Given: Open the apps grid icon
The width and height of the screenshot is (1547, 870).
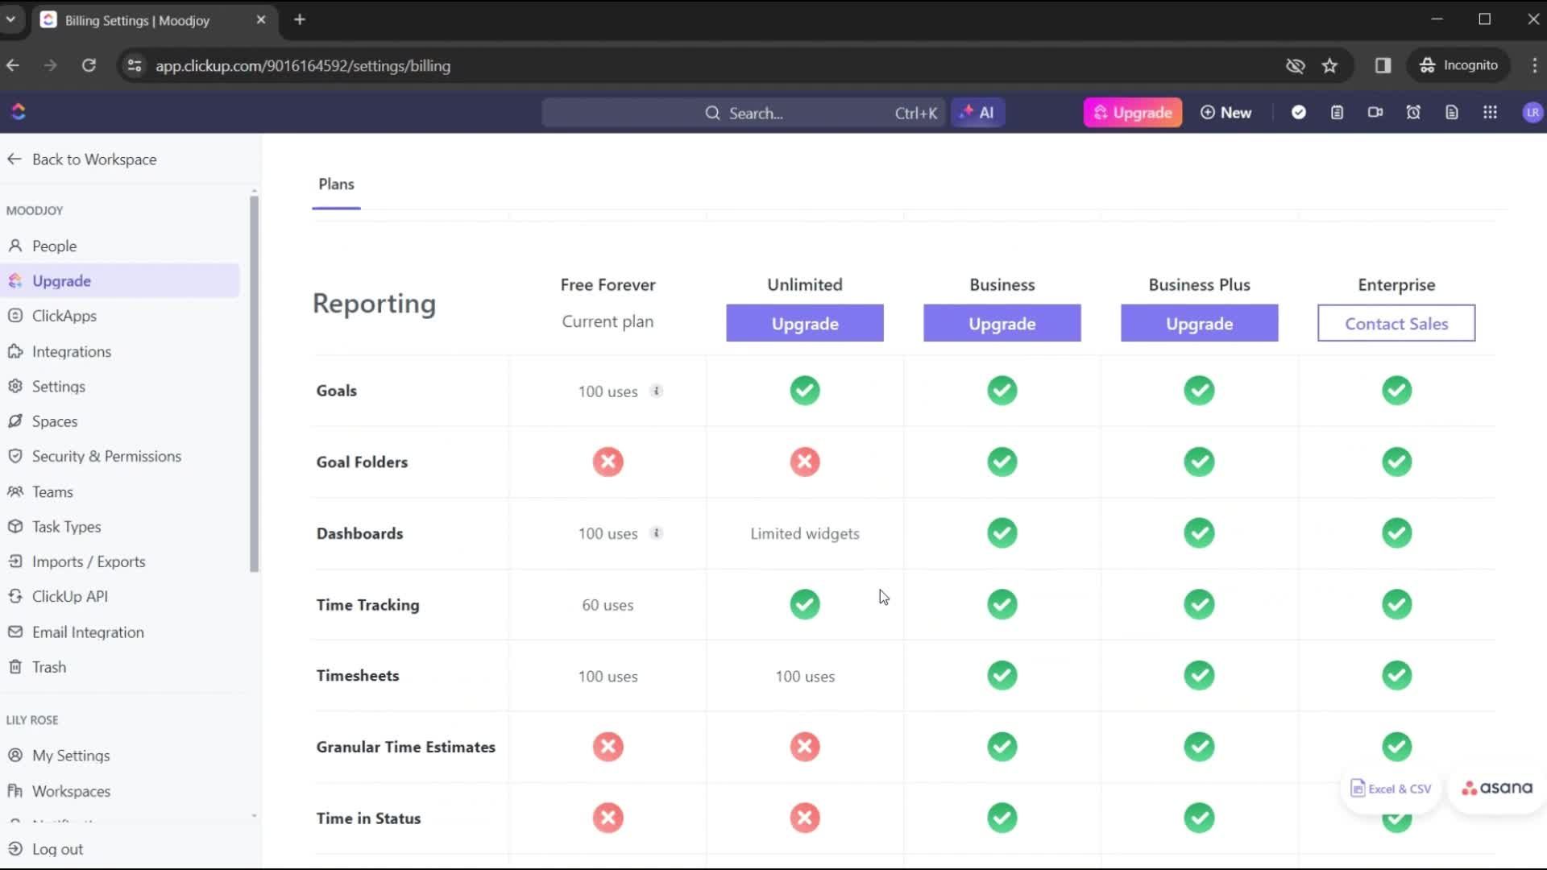Looking at the screenshot, I should point(1490,113).
